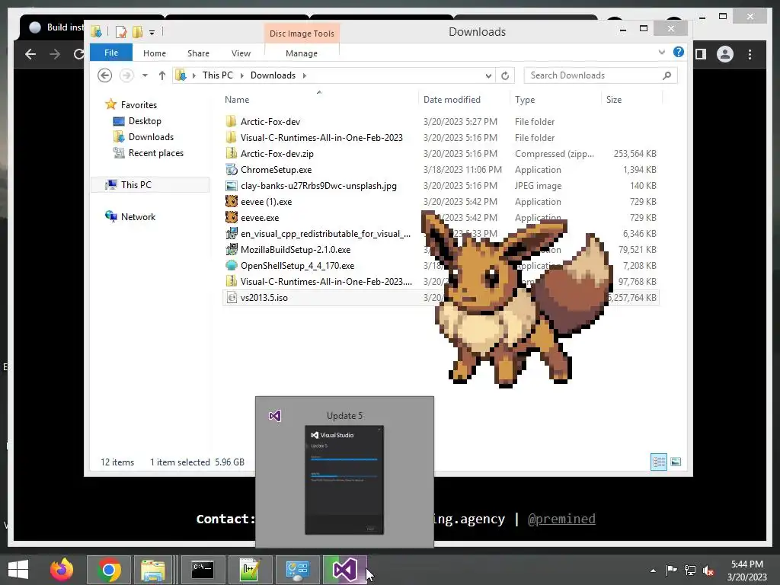Open the recent locations dropdown
Viewport: 780px width, 585px height.
pyautogui.click(x=145, y=75)
